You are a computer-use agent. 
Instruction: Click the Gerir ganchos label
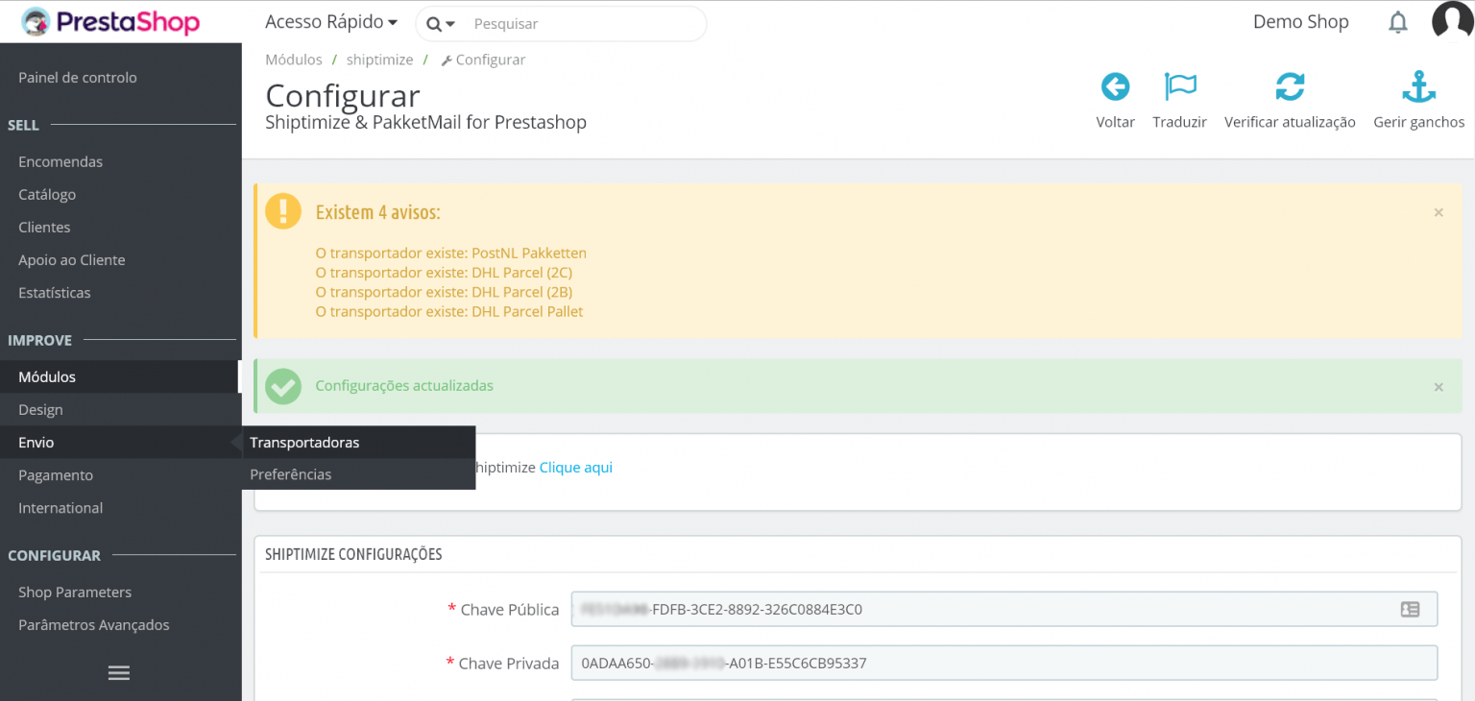coord(1419,122)
